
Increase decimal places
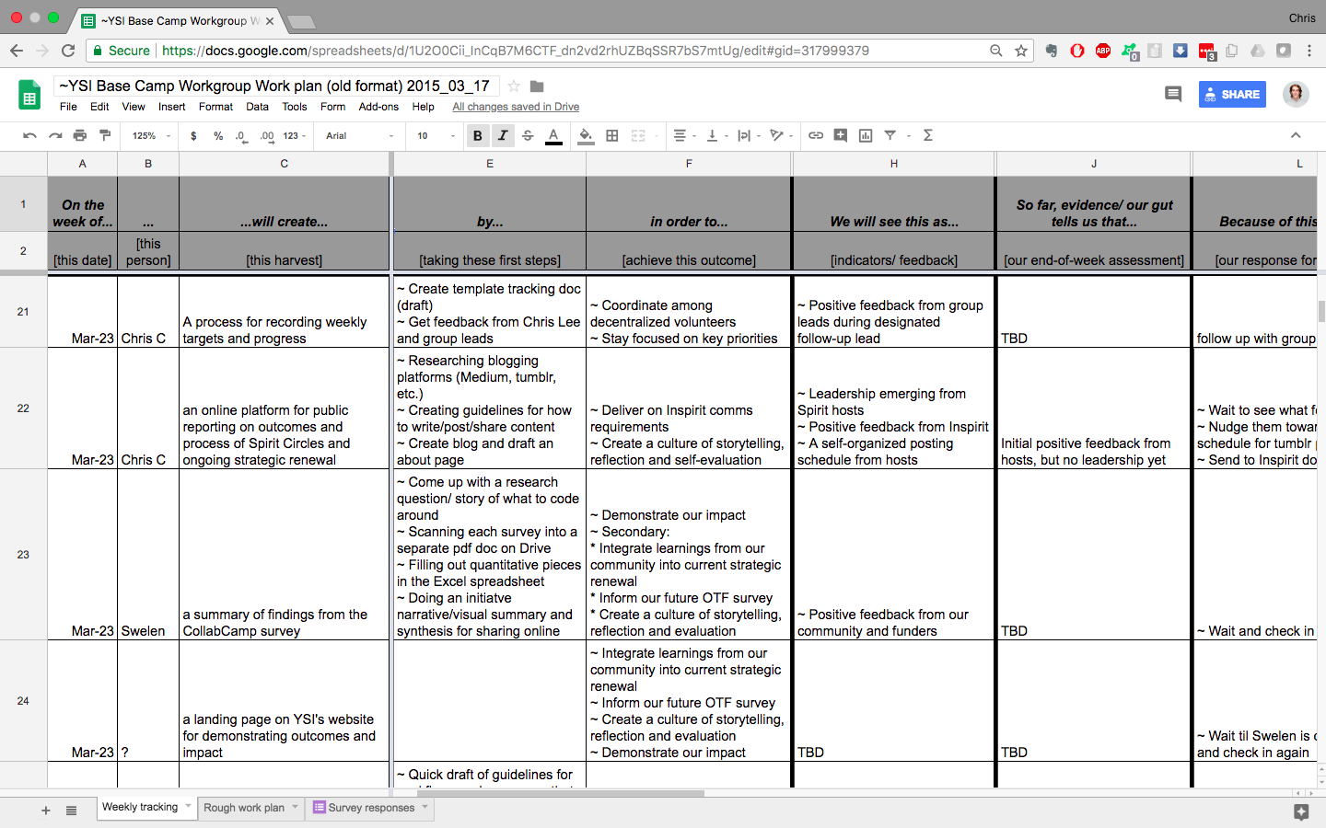[267, 135]
